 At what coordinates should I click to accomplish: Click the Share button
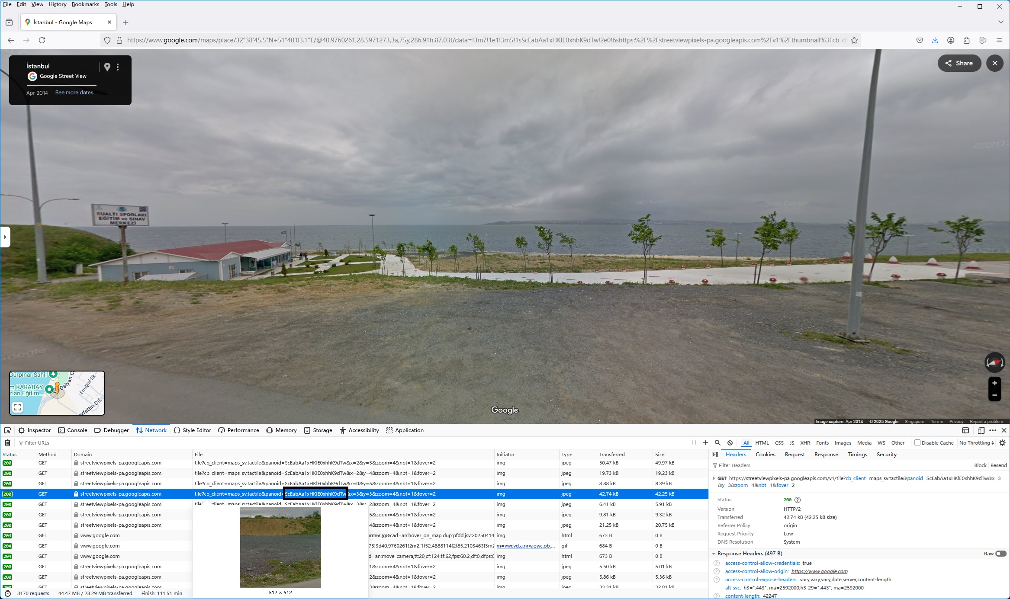coord(959,63)
